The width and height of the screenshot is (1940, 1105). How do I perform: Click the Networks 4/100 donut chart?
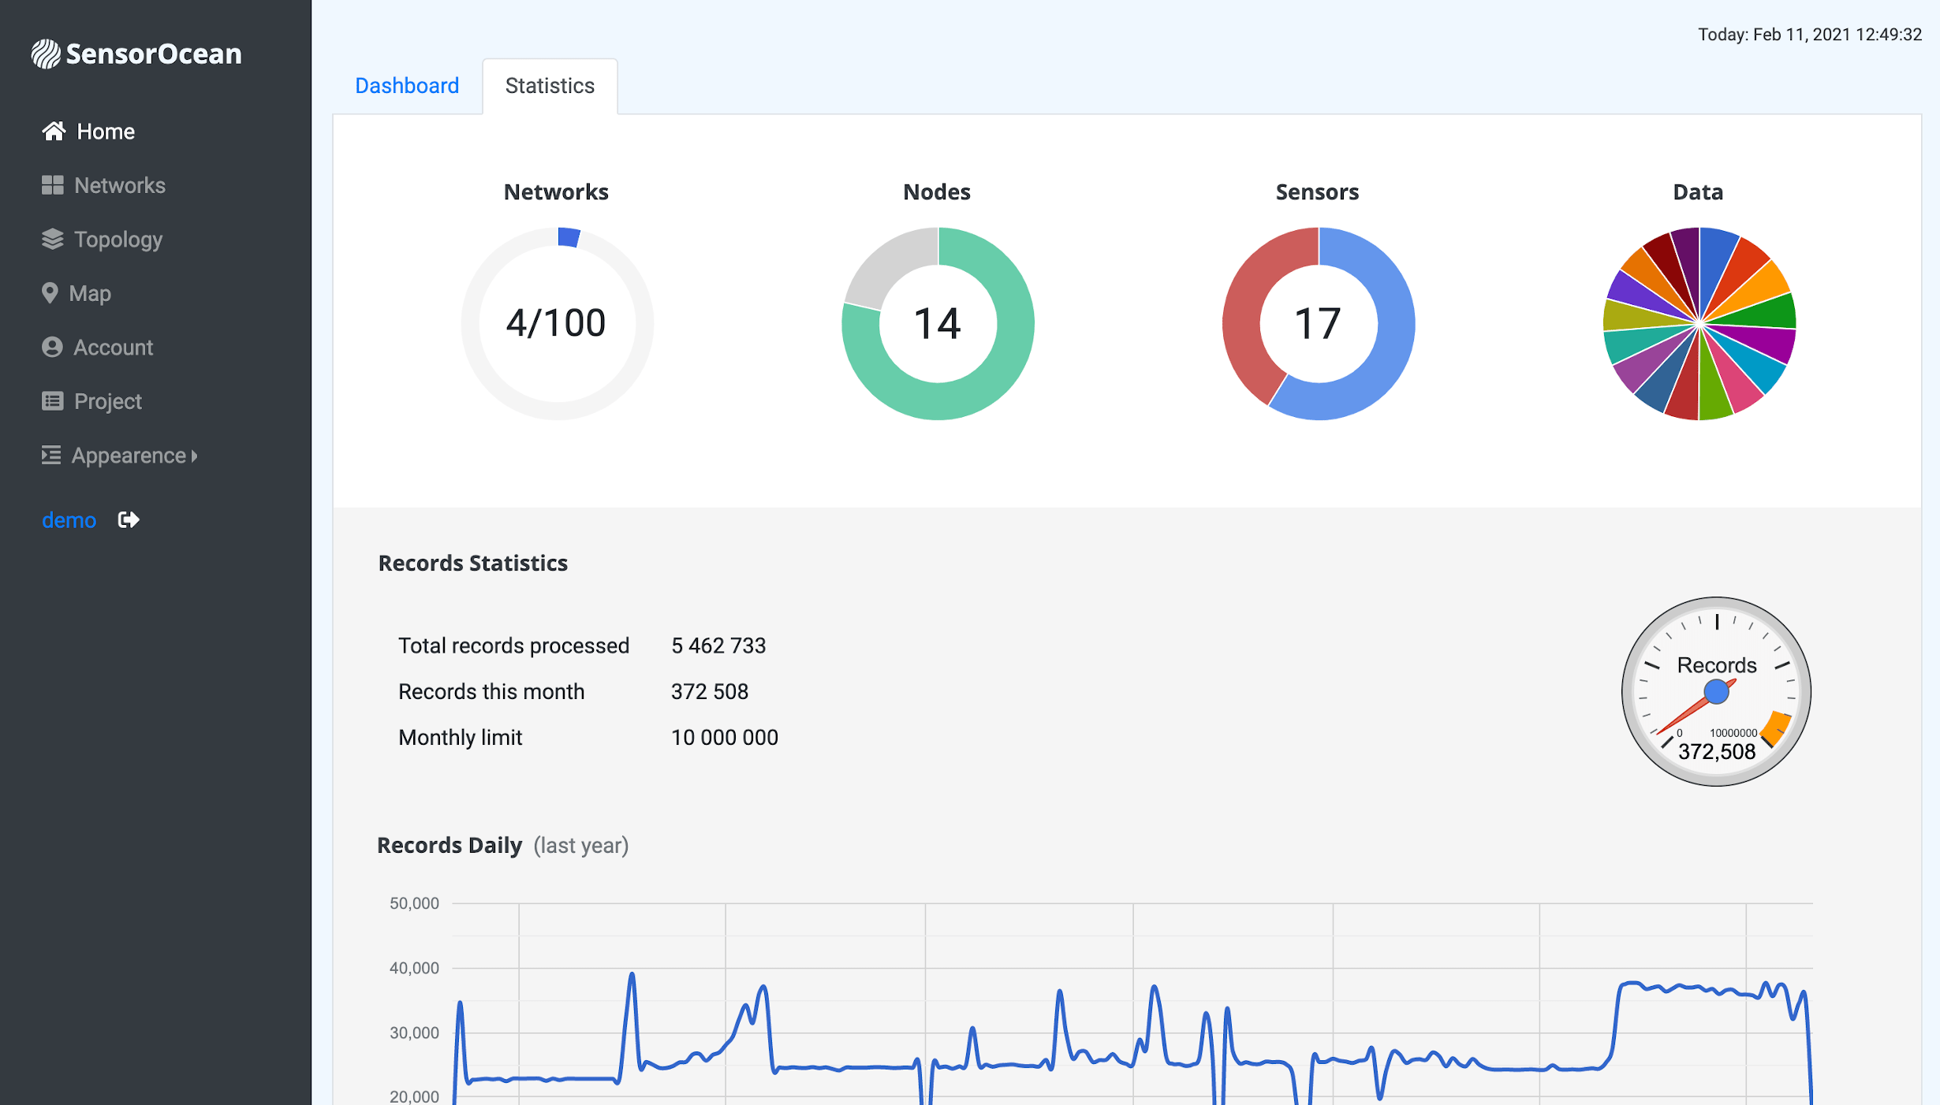click(557, 323)
